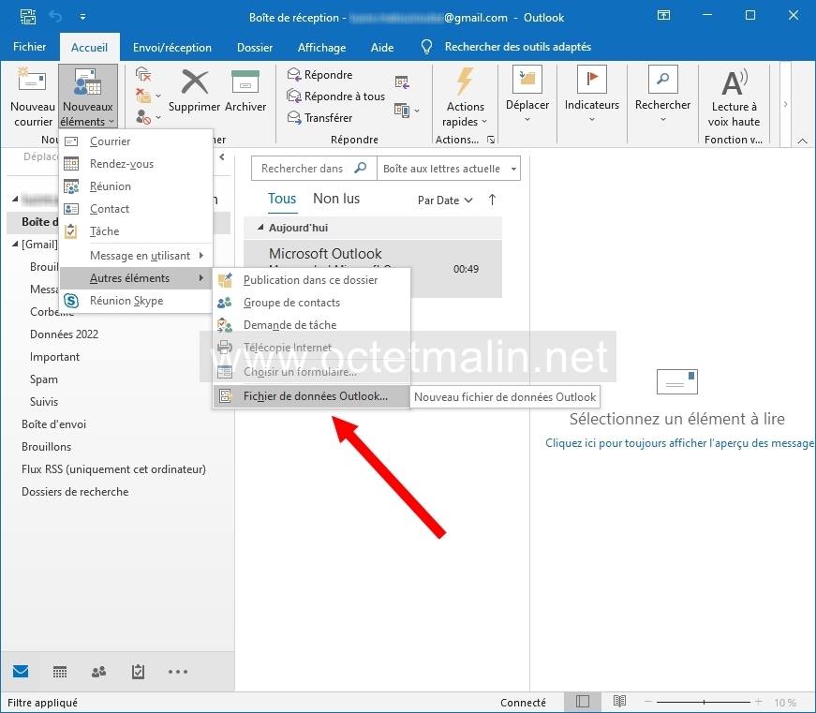Switch to the Dossier tab
This screenshot has width=816, height=713.
click(255, 48)
